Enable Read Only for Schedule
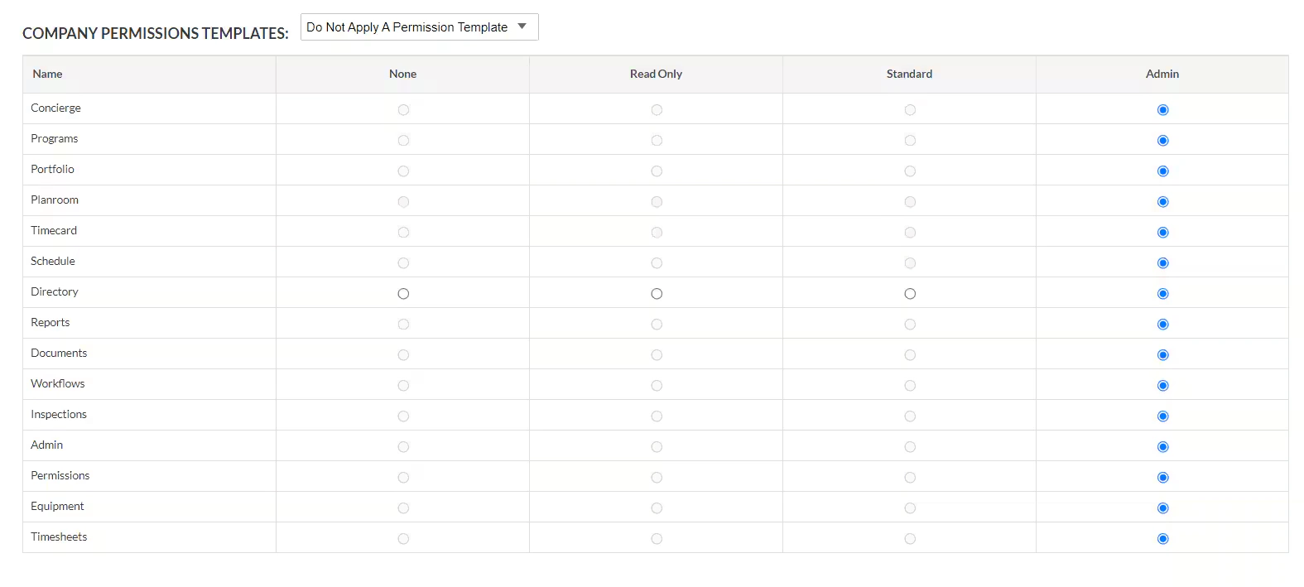 pyautogui.click(x=657, y=262)
